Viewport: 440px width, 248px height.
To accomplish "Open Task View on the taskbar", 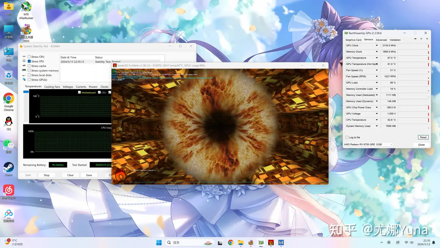I will [x=220, y=242].
